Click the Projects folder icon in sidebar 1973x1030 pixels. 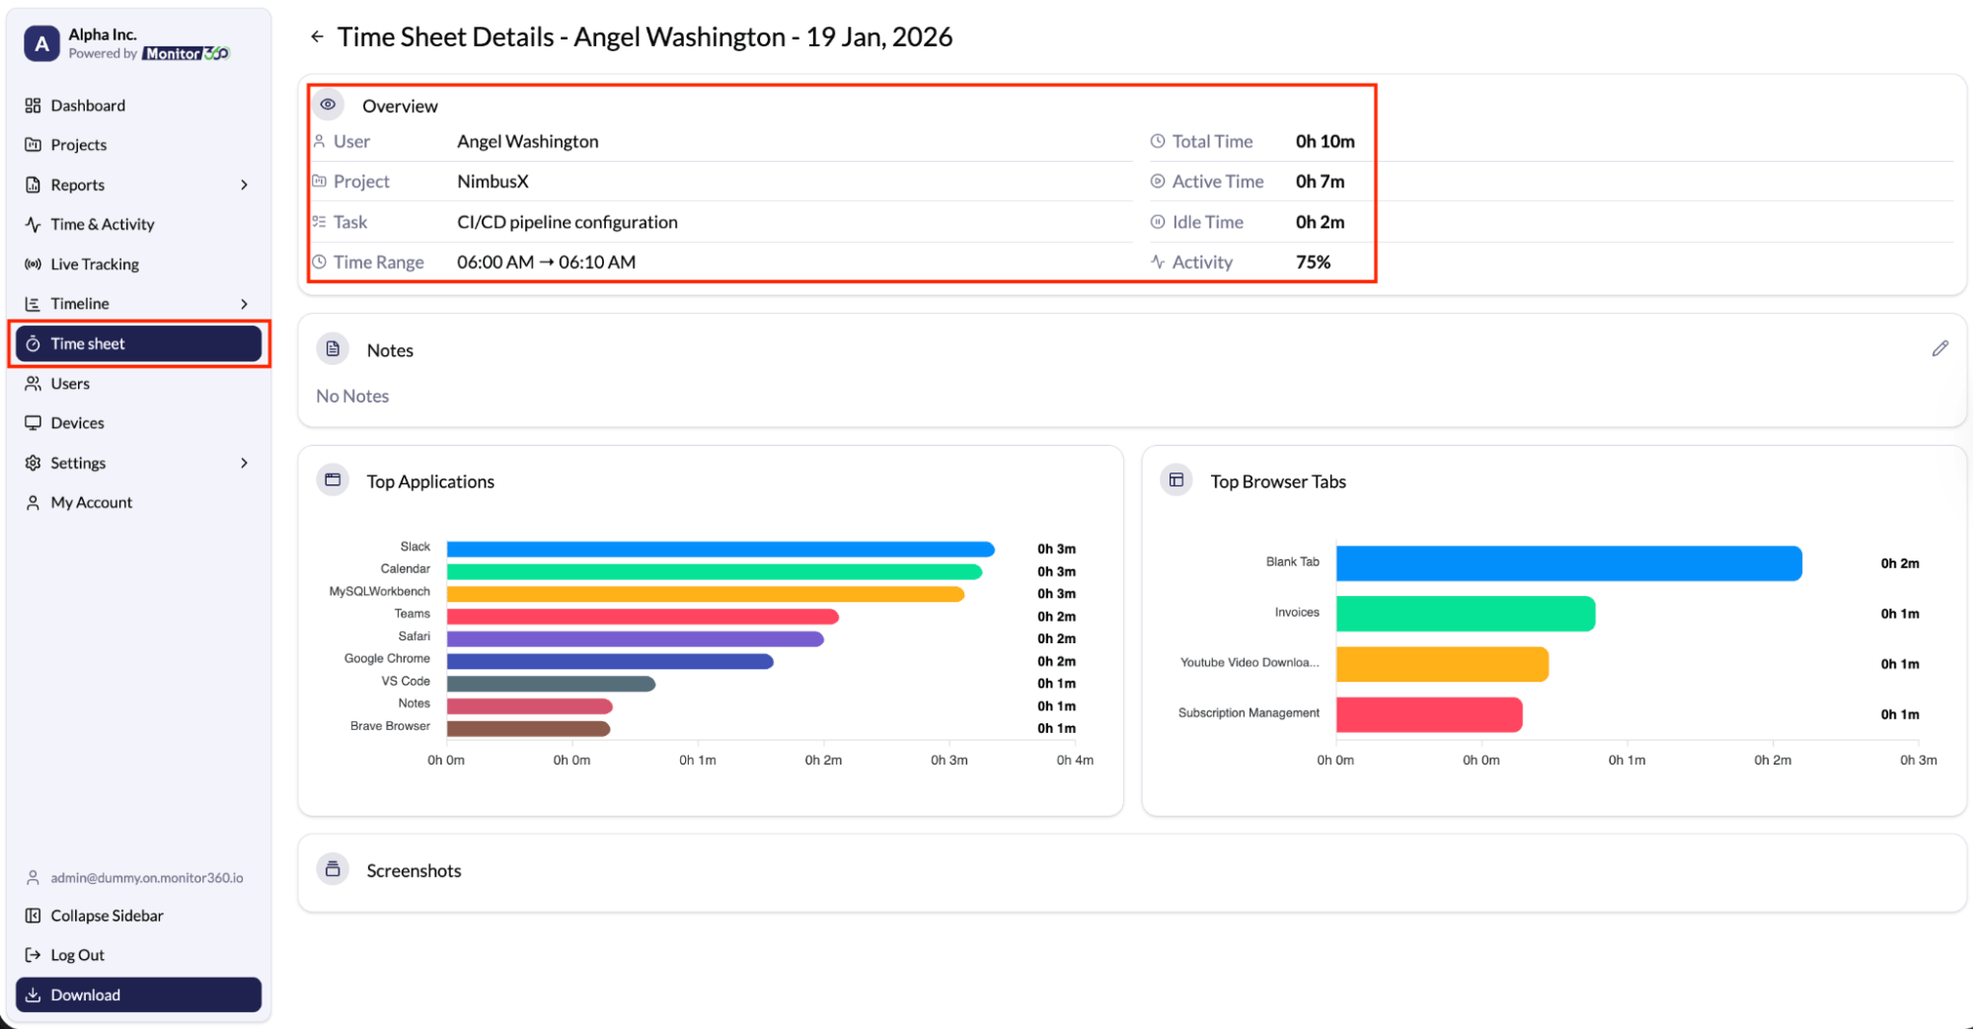[33, 145]
